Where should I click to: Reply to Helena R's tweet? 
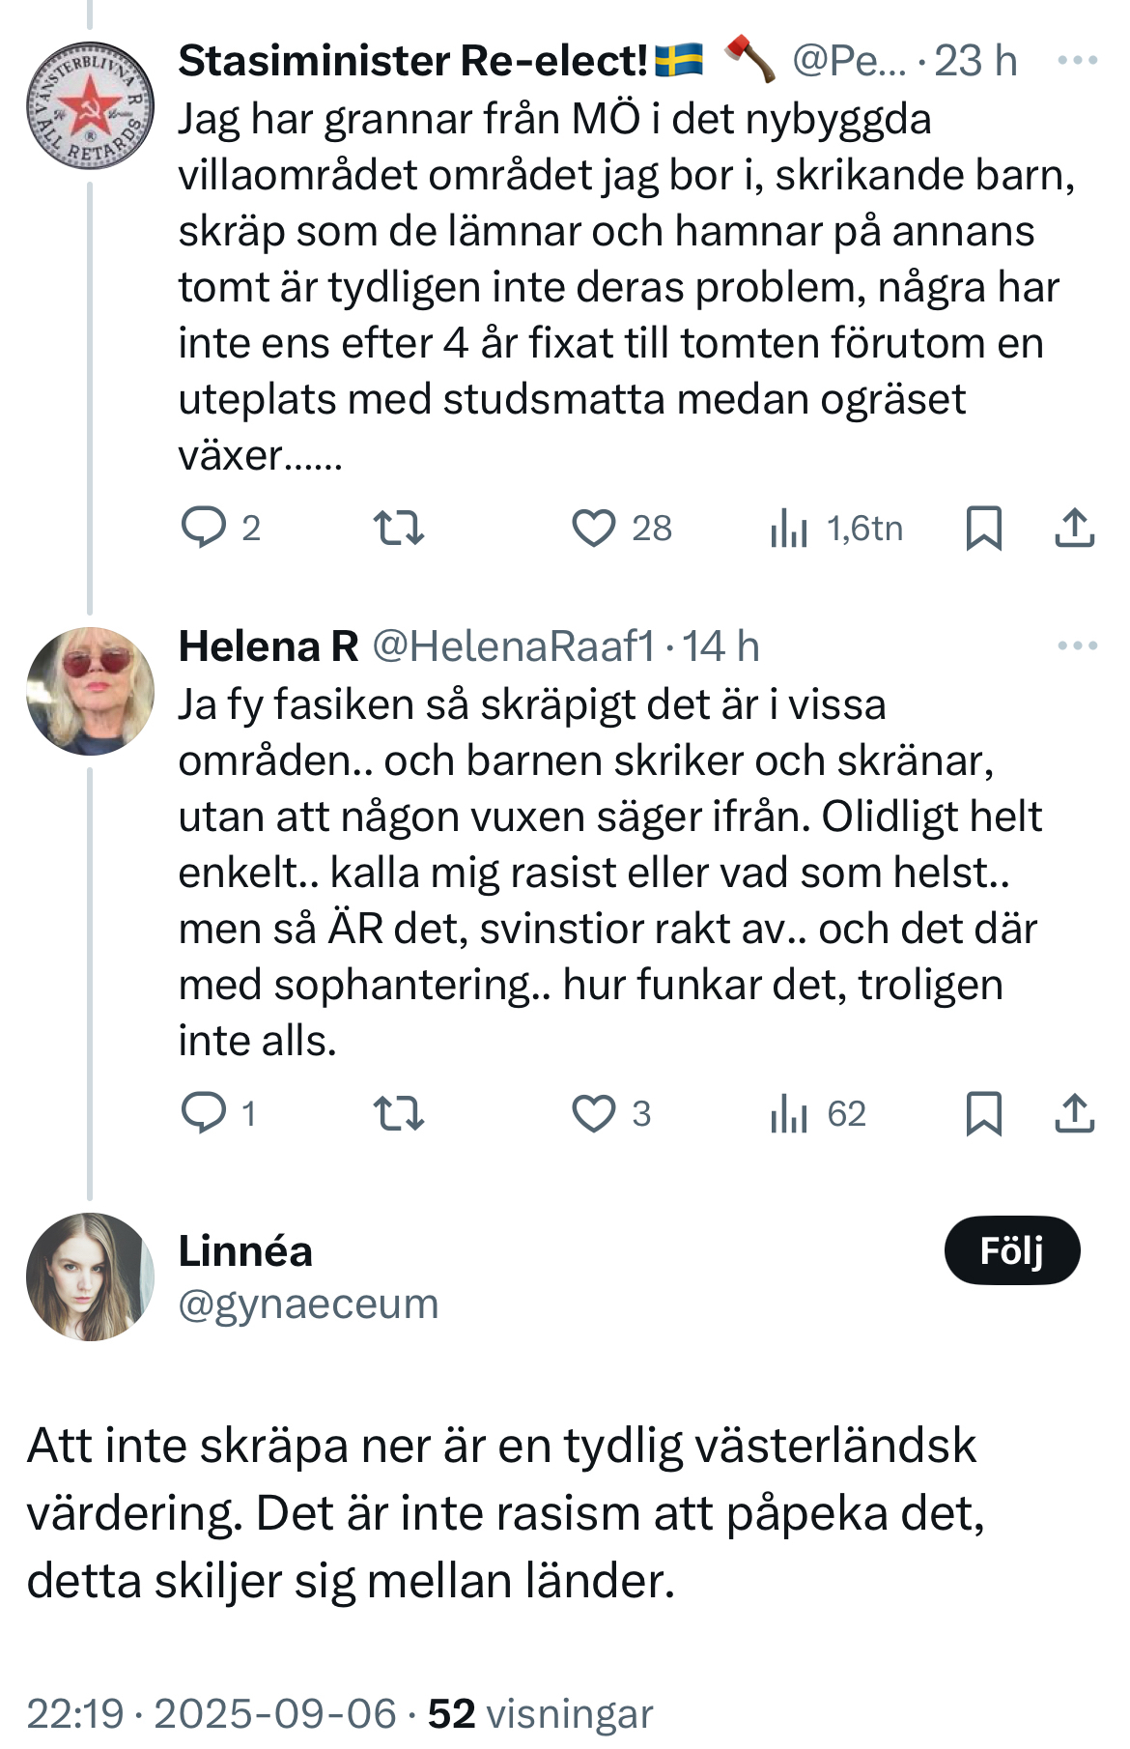coord(204,1114)
